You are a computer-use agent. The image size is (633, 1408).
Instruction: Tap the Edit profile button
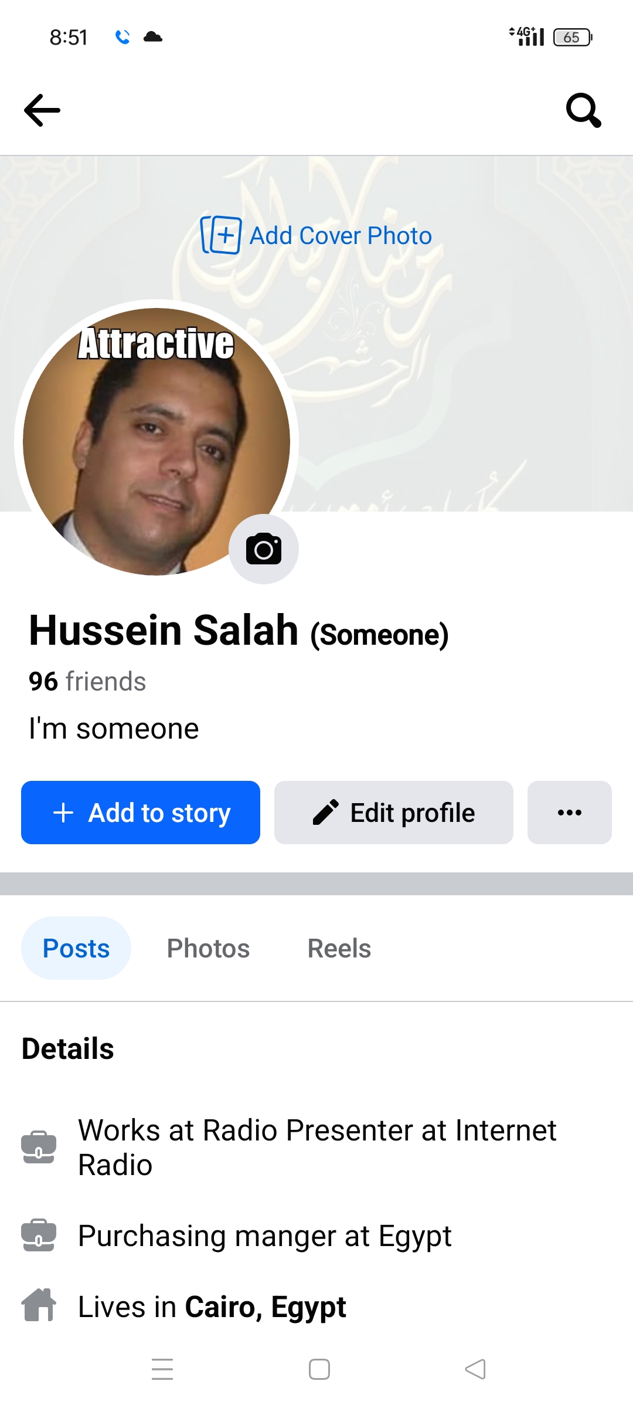[x=394, y=813]
